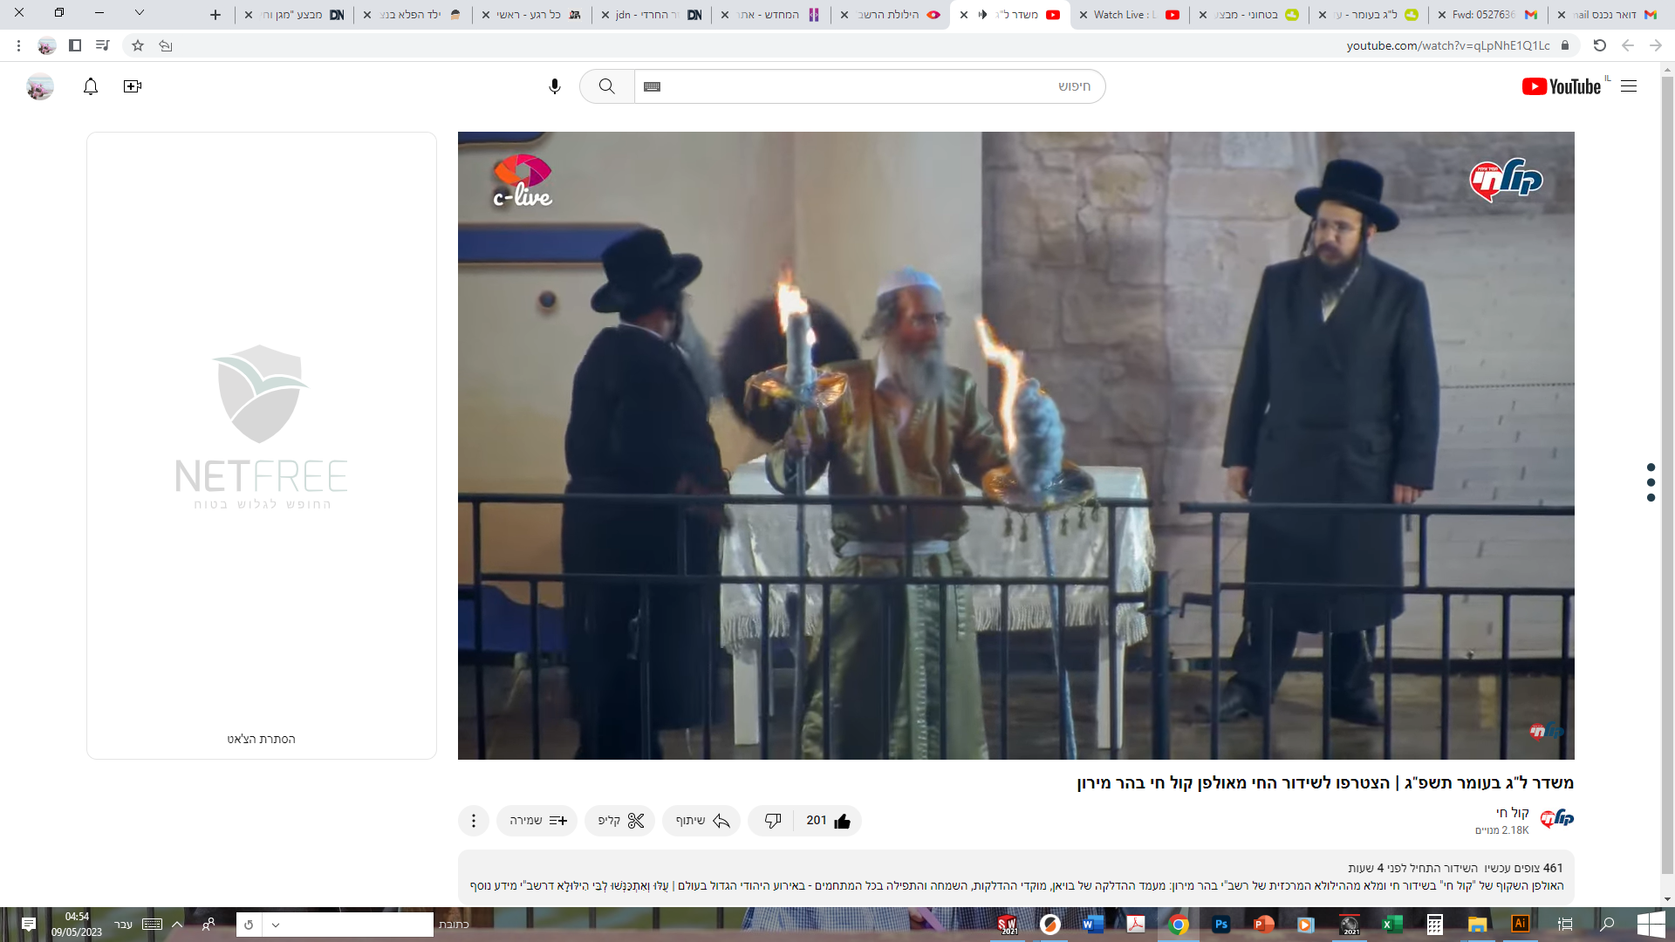
Task: Switch to the jdn browser tab
Action: click(x=650, y=15)
